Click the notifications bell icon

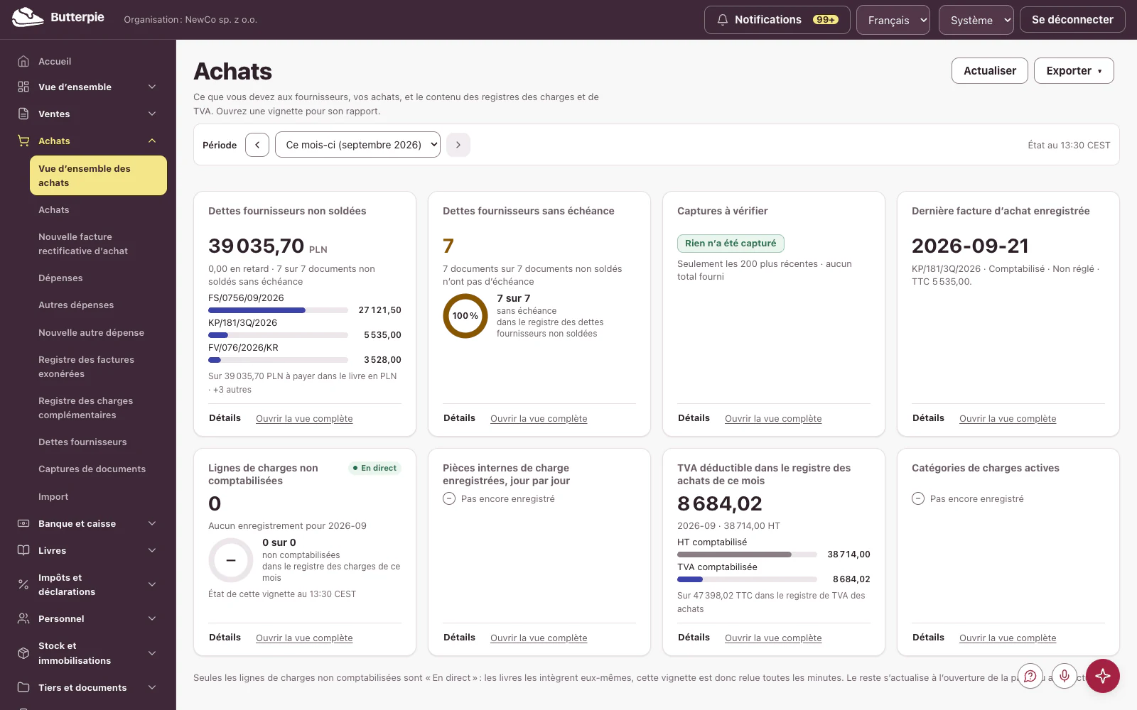[723, 20]
